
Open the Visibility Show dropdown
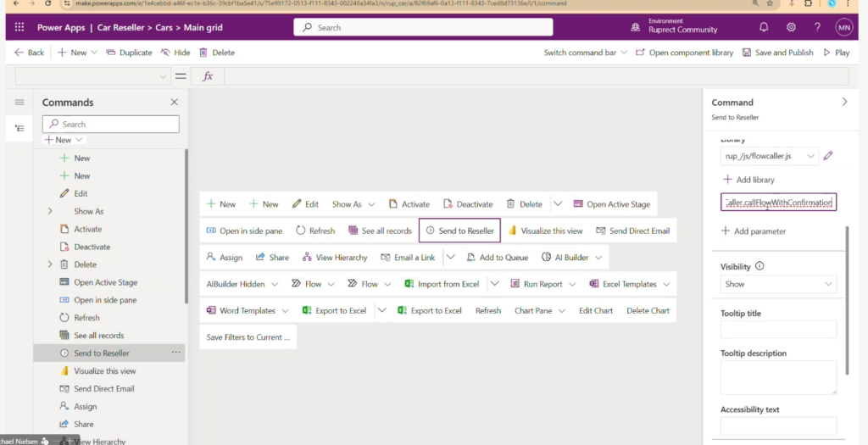point(778,285)
